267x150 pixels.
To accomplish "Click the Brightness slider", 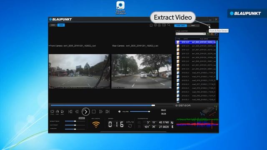I will (75, 121).
